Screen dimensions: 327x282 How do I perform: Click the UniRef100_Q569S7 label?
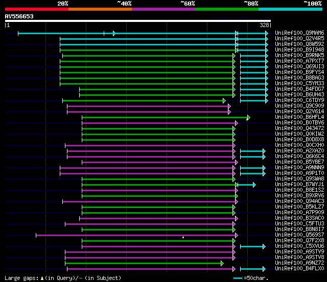pos(299,235)
